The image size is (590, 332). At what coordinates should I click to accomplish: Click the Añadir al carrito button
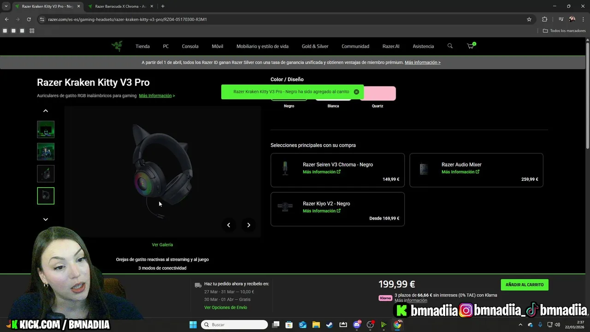coord(525,285)
